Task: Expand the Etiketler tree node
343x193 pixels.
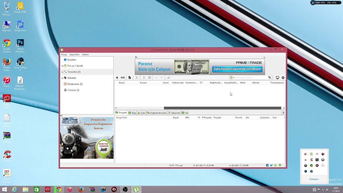Action: [62, 78]
